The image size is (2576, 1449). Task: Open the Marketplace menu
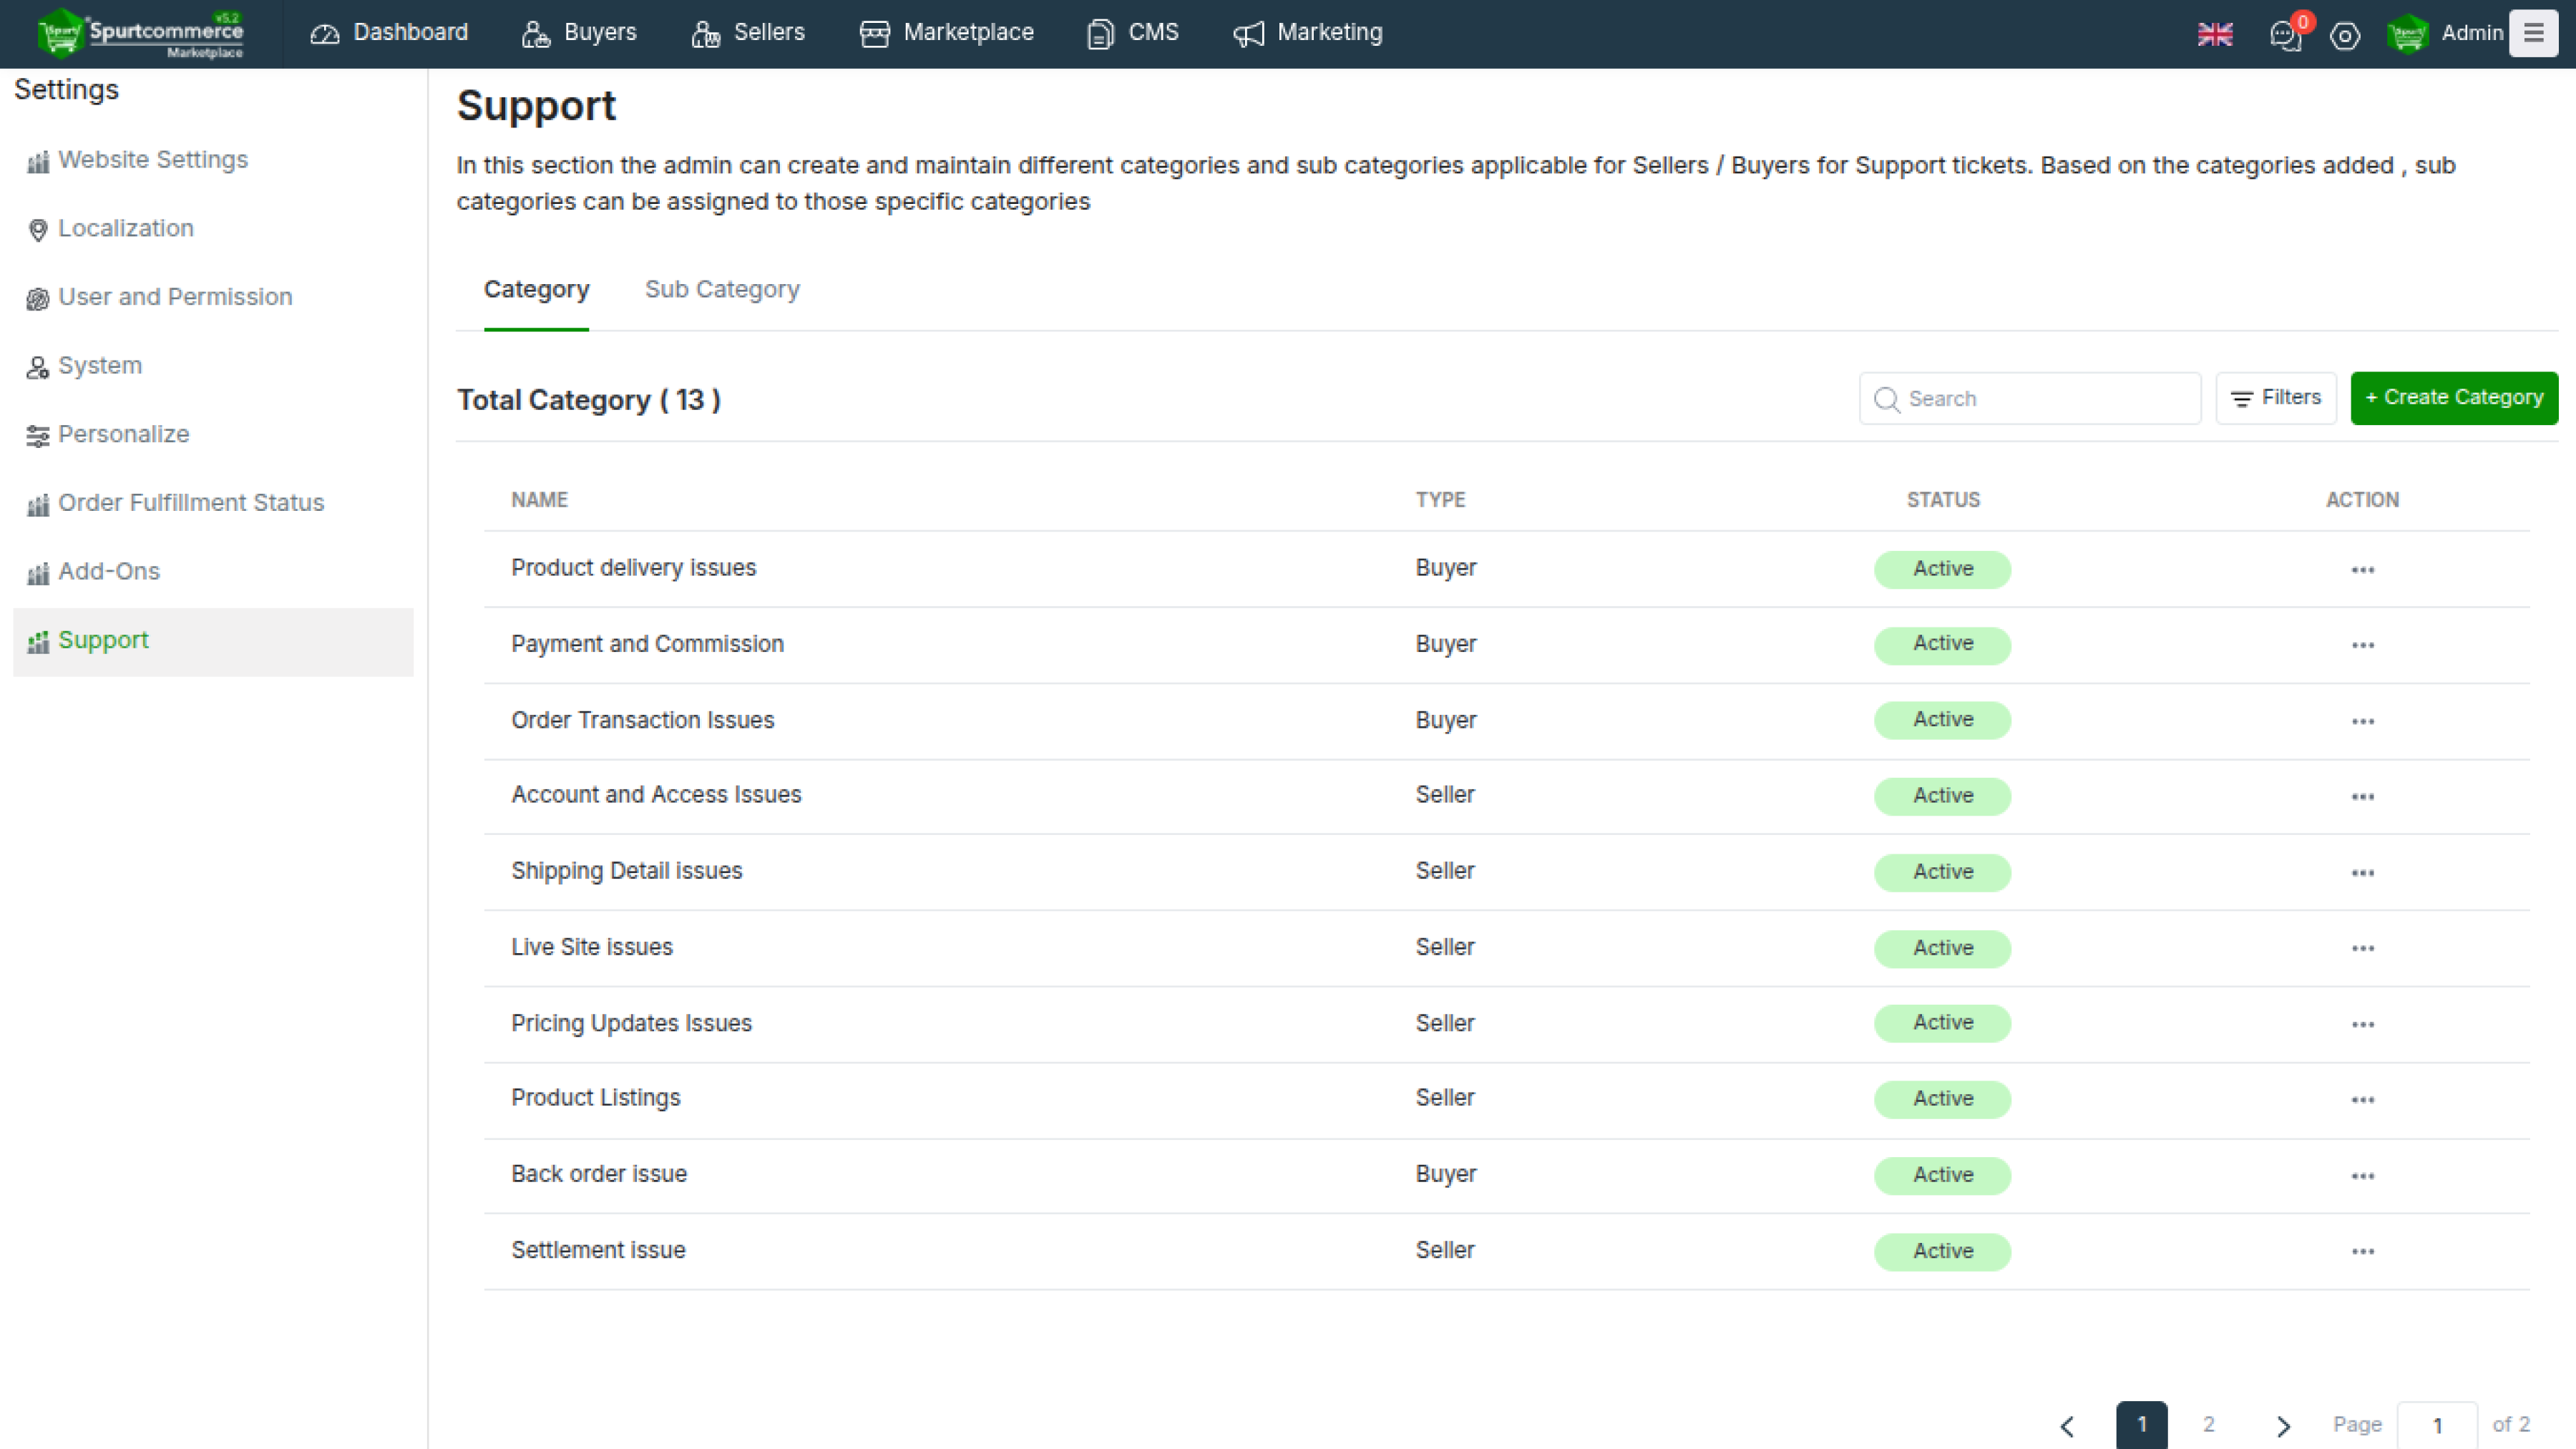[x=947, y=33]
